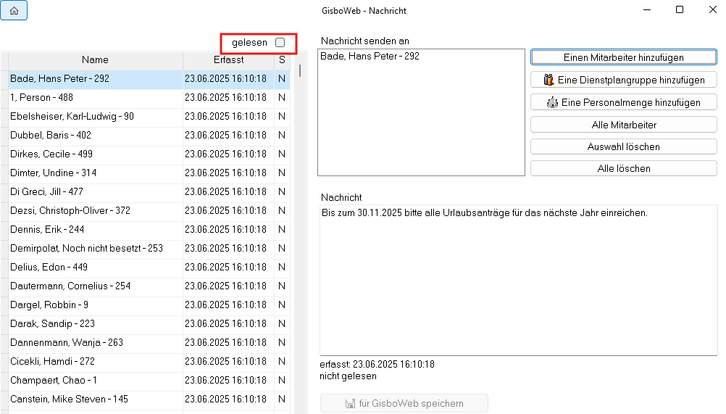
Task: Maximize the GisboWeb window
Action: (680, 10)
